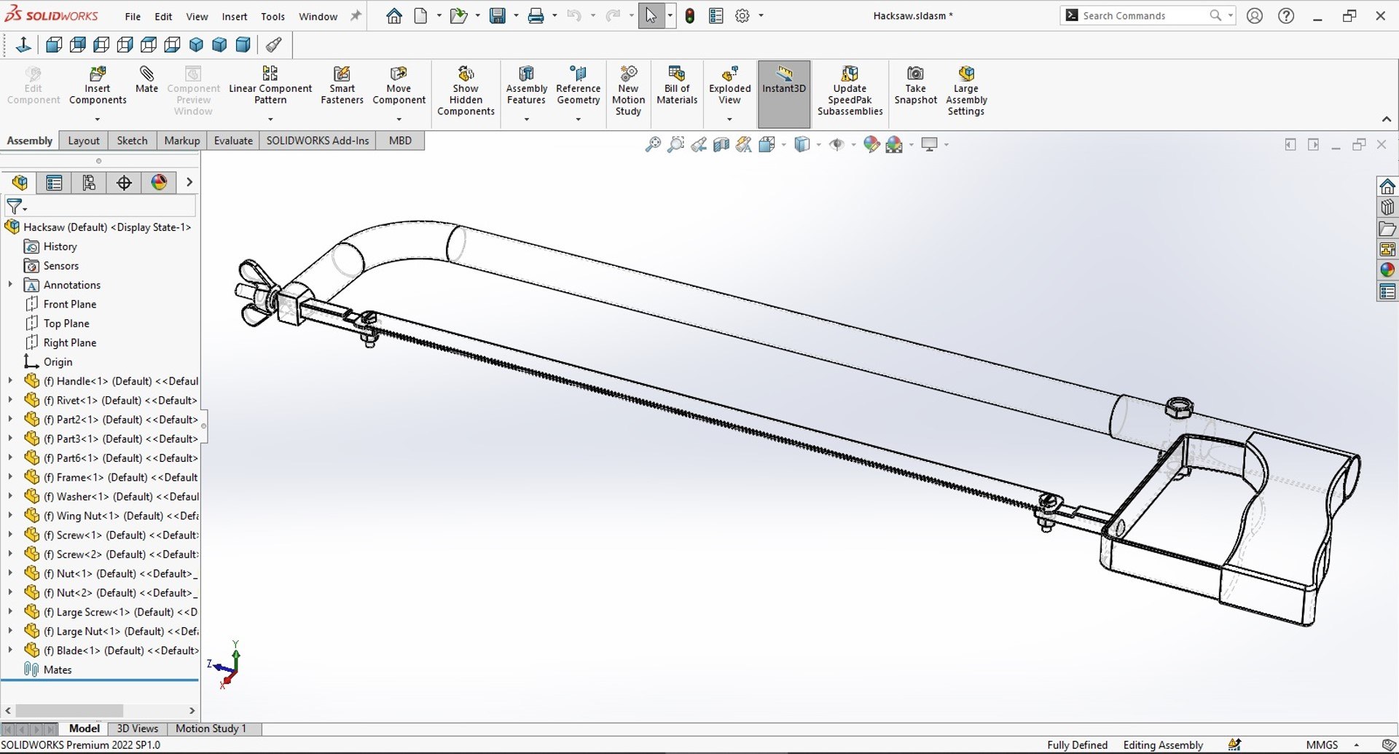This screenshot has height=754, width=1399.
Task: Click the Insert Components tool
Action: coord(98,85)
